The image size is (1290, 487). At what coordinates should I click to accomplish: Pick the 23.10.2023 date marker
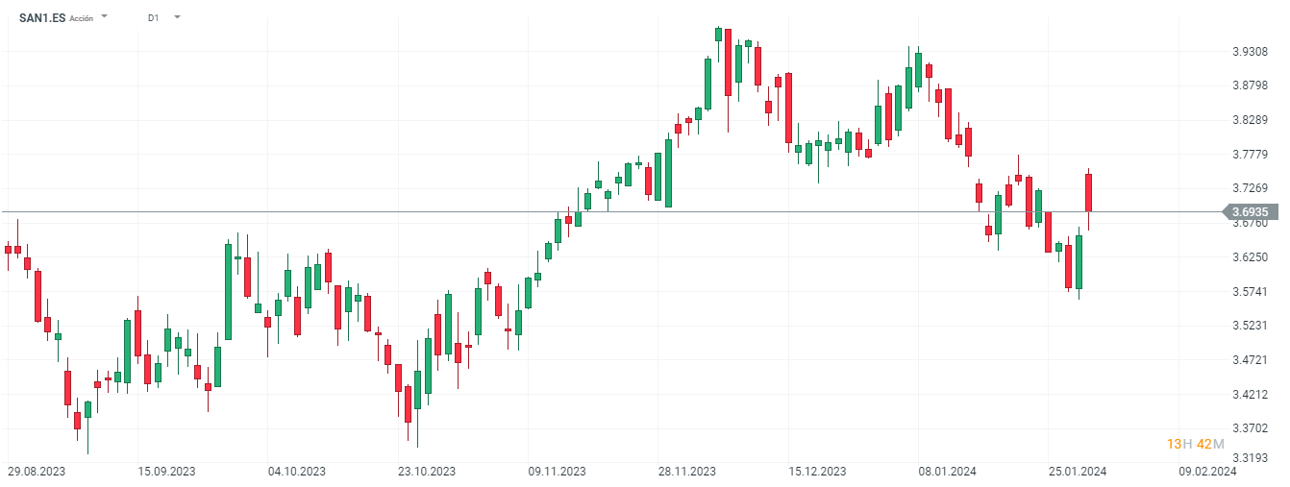tap(427, 471)
